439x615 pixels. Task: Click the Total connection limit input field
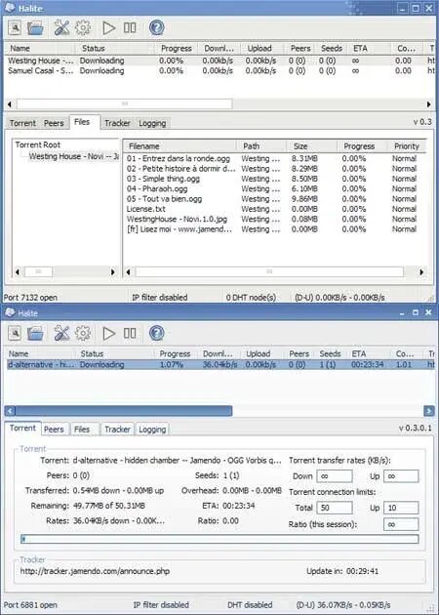(335, 508)
